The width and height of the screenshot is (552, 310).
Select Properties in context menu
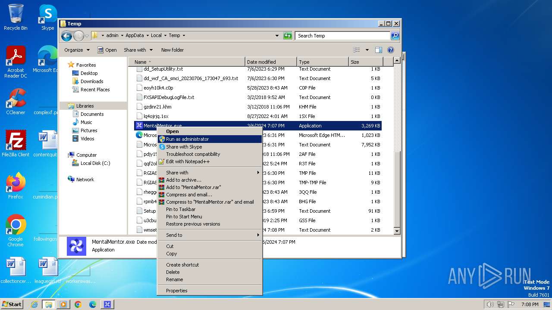coord(210,291)
